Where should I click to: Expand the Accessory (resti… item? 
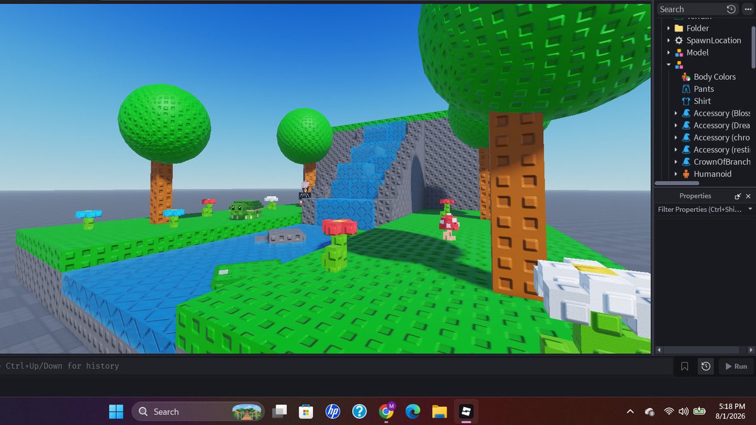(x=676, y=149)
